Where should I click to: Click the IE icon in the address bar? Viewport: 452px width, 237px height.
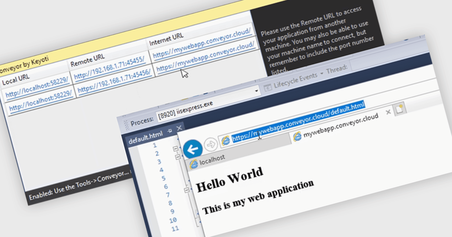226,140
